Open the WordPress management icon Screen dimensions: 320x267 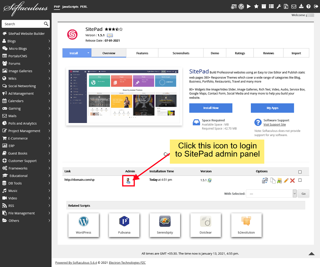coord(241,6)
